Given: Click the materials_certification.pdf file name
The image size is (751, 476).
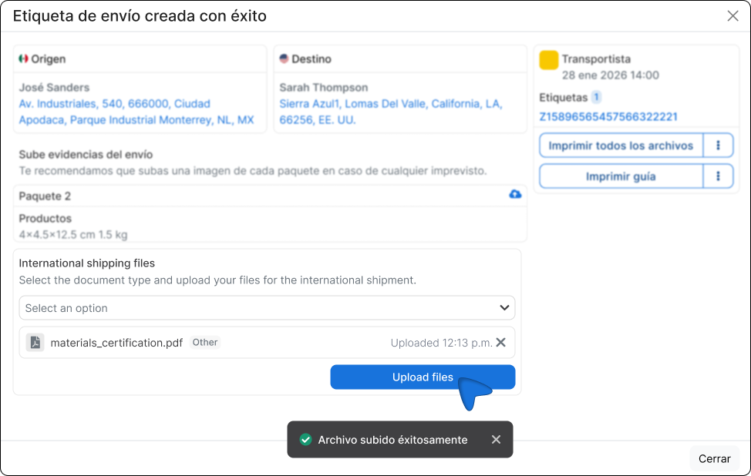Looking at the screenshot, I should tap(116, 343).
